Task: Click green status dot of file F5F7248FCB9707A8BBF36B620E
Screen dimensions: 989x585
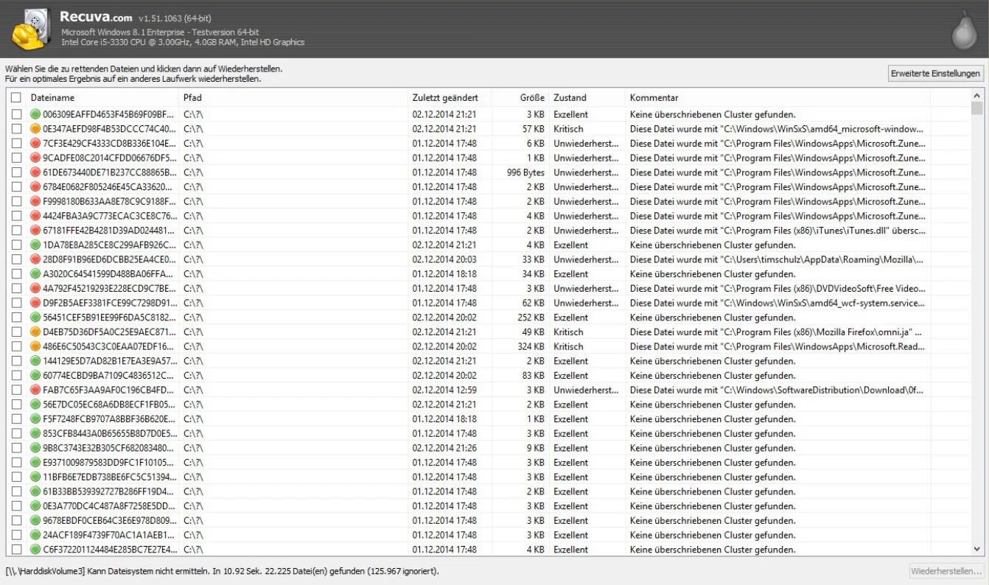Action: pyautogui.click(x=35, y=419)
